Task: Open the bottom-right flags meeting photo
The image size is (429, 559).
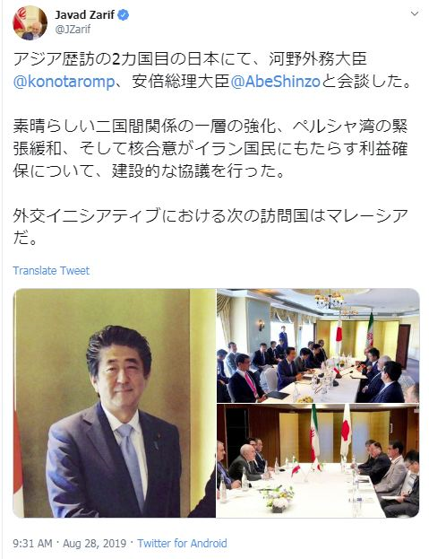Action: tap(318, 461)
